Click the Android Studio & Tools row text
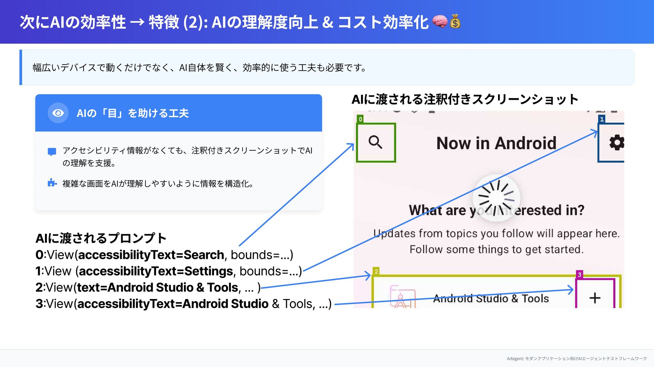The width and height of the screenshot is (654, 367). pyautogui.click(x=491, y=298)
